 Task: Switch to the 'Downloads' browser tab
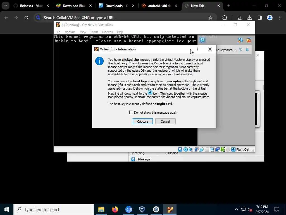pyautogui.click(x=116, y=6)
